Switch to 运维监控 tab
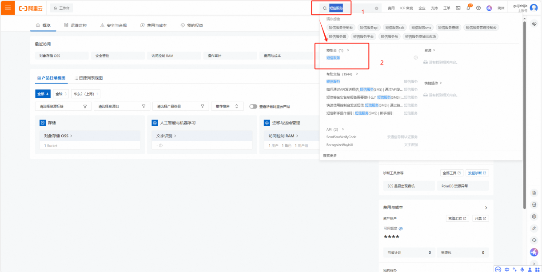The height and width of the screenshot is (272, 542). click(76, 25)
